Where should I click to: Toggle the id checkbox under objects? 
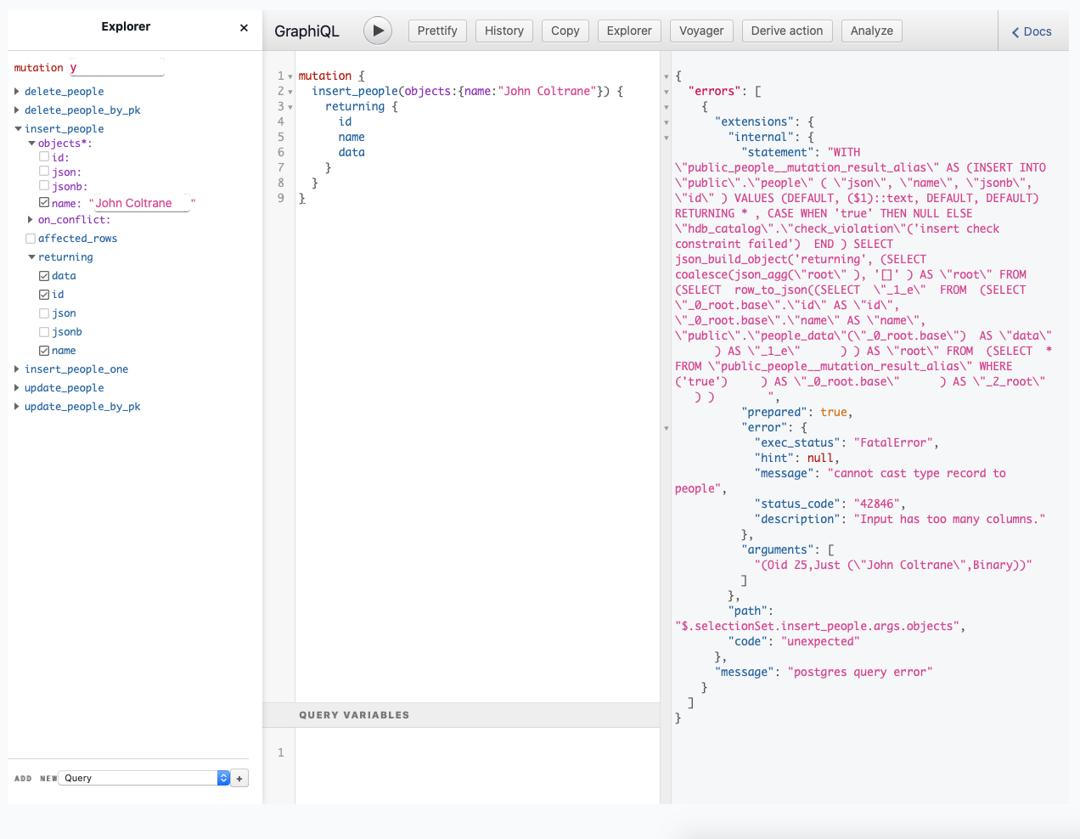44,156
